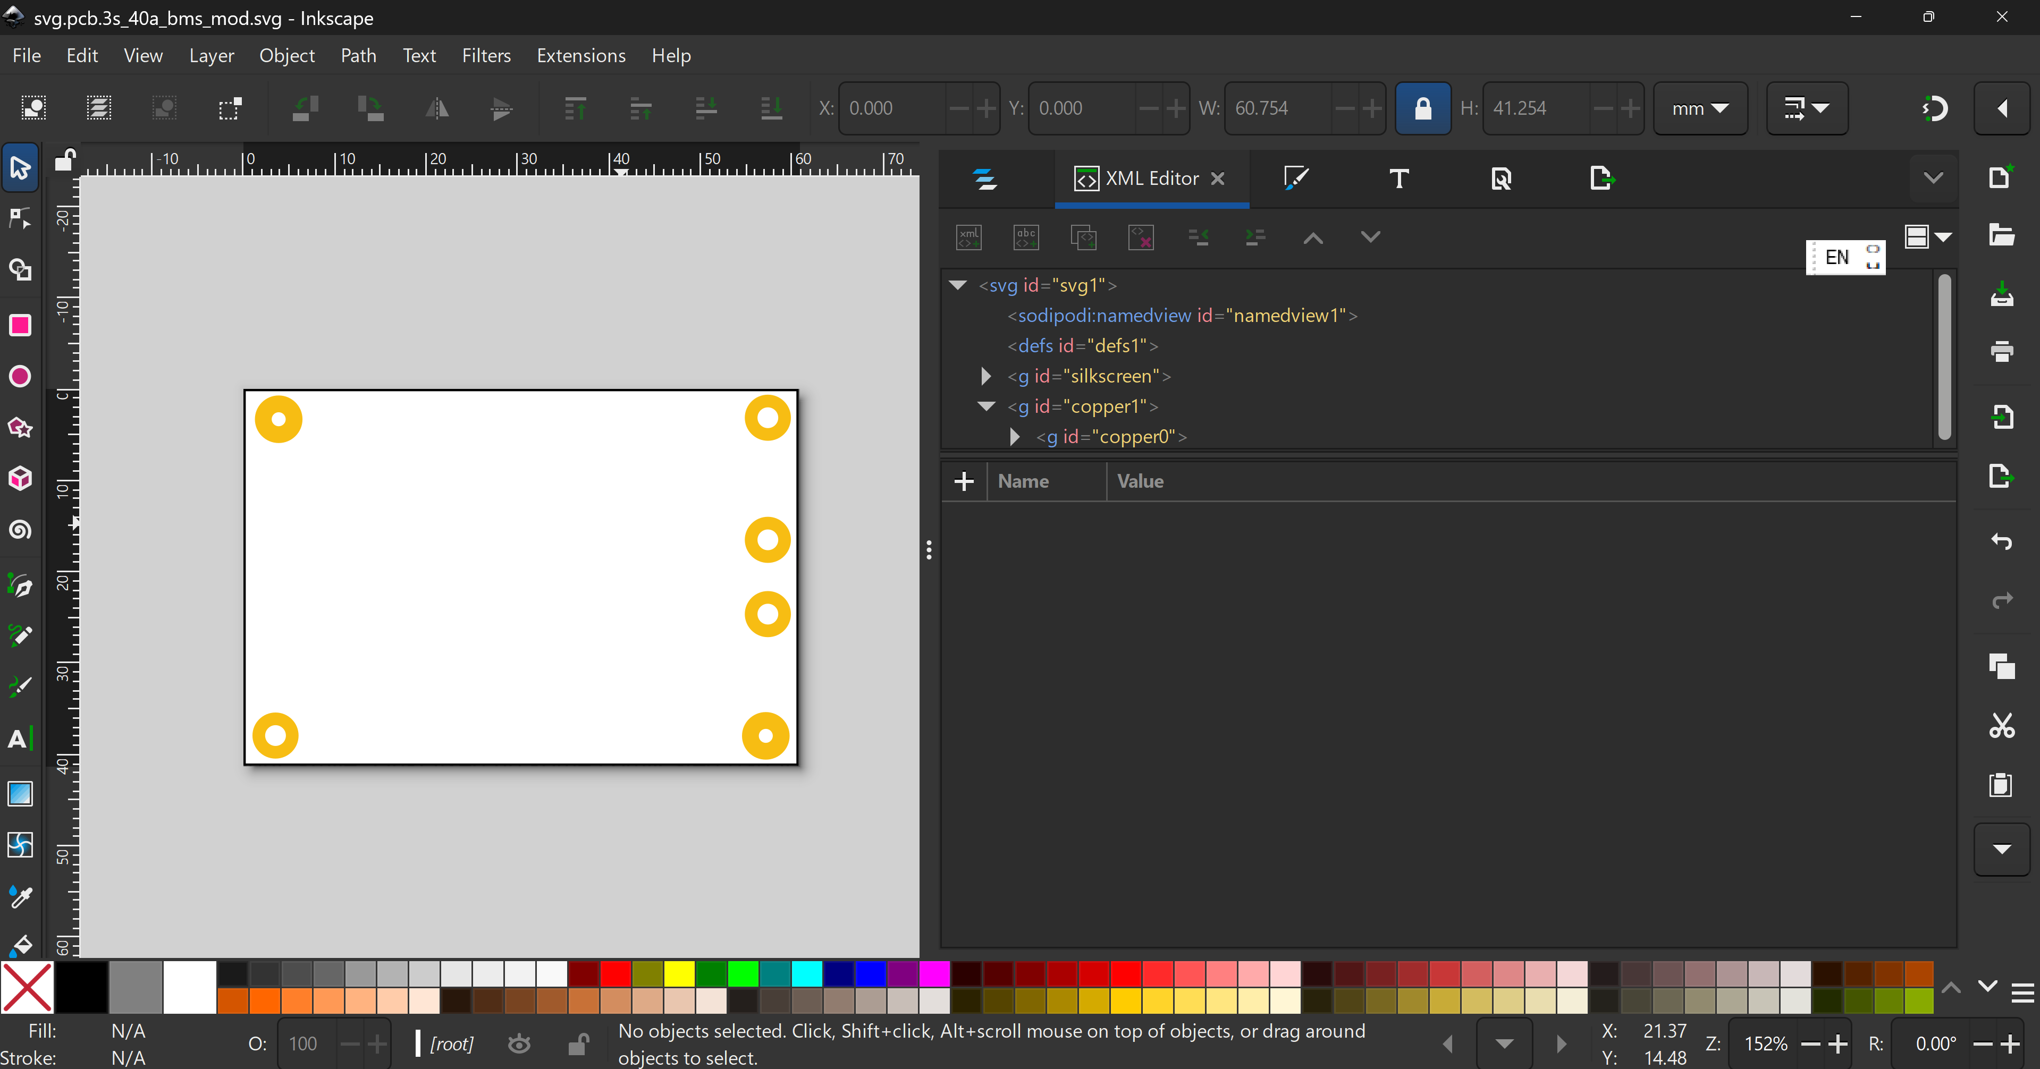The width and height of the screenshot is (2040, 1069).
Task: Select the Spiral tool
Action: point(20,530)
